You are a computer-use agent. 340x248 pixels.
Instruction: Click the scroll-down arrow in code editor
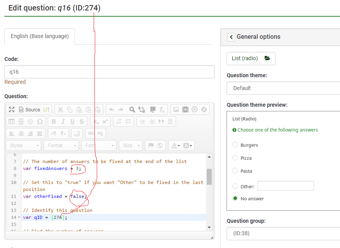[209, 227]
